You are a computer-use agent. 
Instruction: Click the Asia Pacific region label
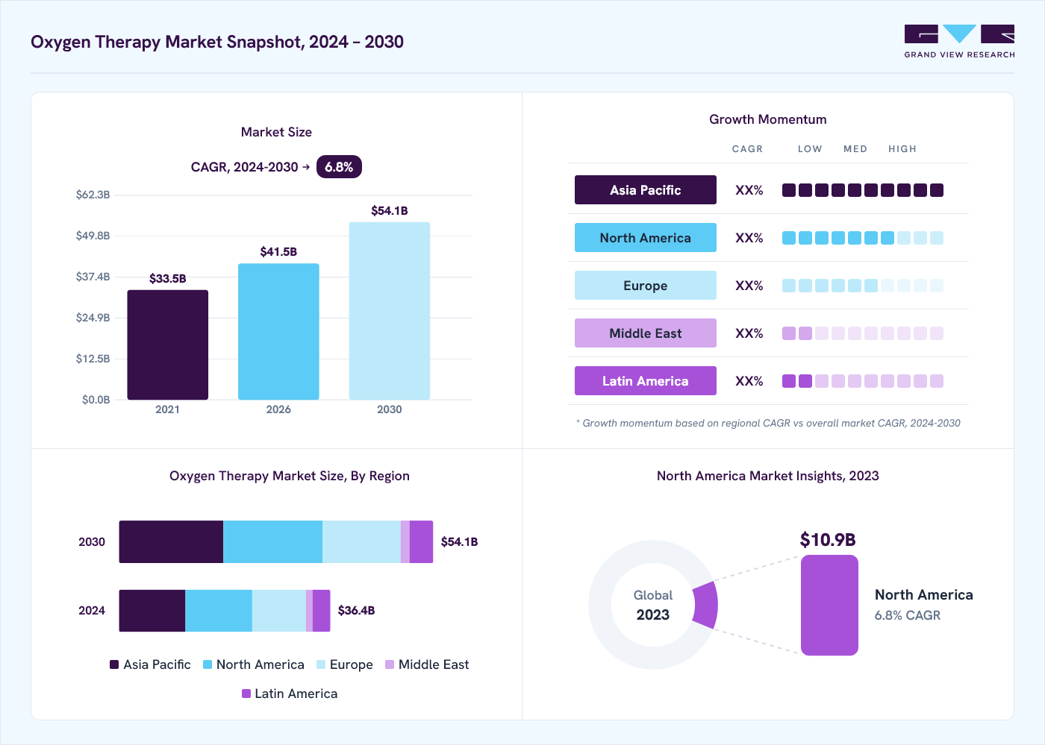coord(646,190)
